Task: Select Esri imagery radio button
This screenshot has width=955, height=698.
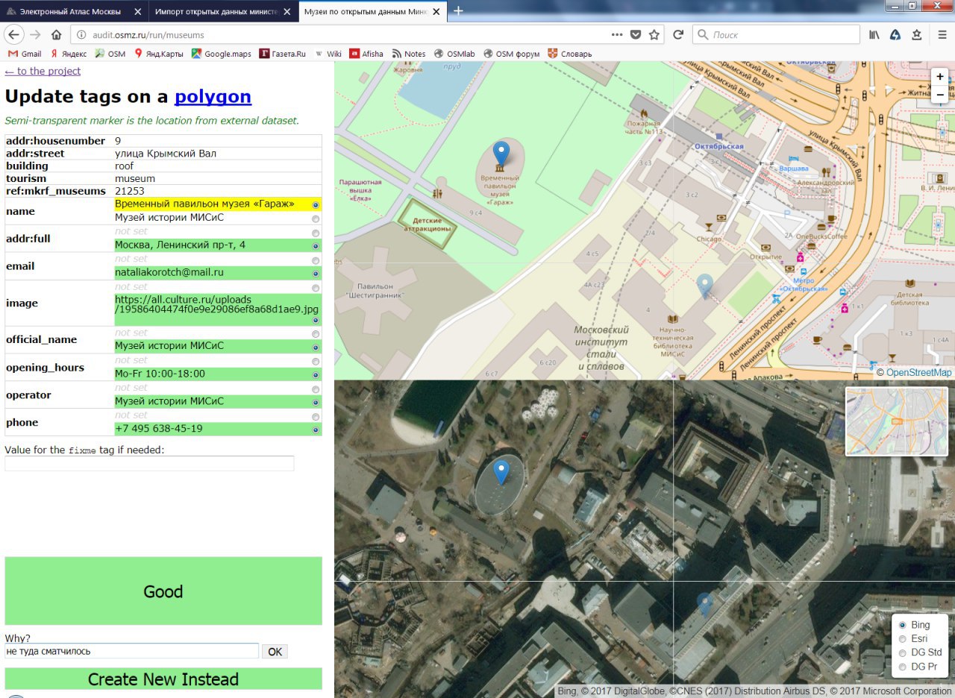Action: coord(903,638)
